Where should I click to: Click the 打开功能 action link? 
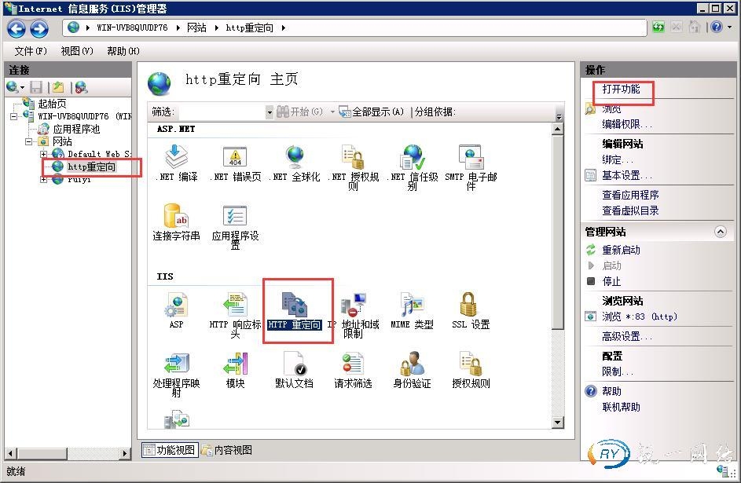621,90
